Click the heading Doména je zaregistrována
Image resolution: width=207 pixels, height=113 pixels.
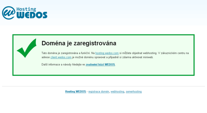(x=79, y=43)
